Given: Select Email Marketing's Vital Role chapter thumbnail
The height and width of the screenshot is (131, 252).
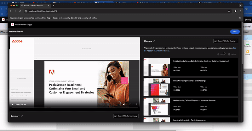Looking at the screenshot, I should [x=157, y=87].
